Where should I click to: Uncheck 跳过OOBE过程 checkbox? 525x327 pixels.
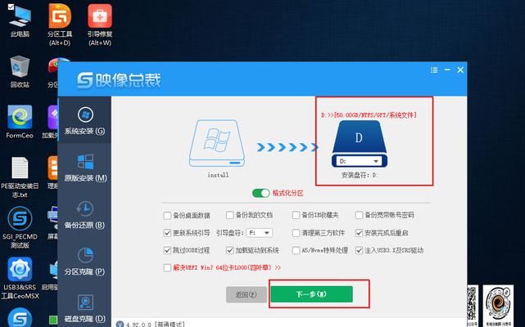(x=167, y=250)
